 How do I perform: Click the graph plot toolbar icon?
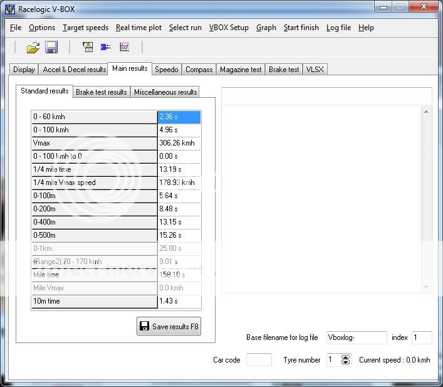[124, 46]
